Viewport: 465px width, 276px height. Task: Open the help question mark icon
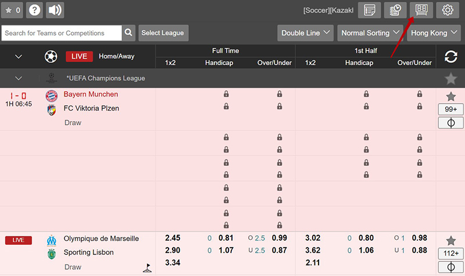[34, 10]
